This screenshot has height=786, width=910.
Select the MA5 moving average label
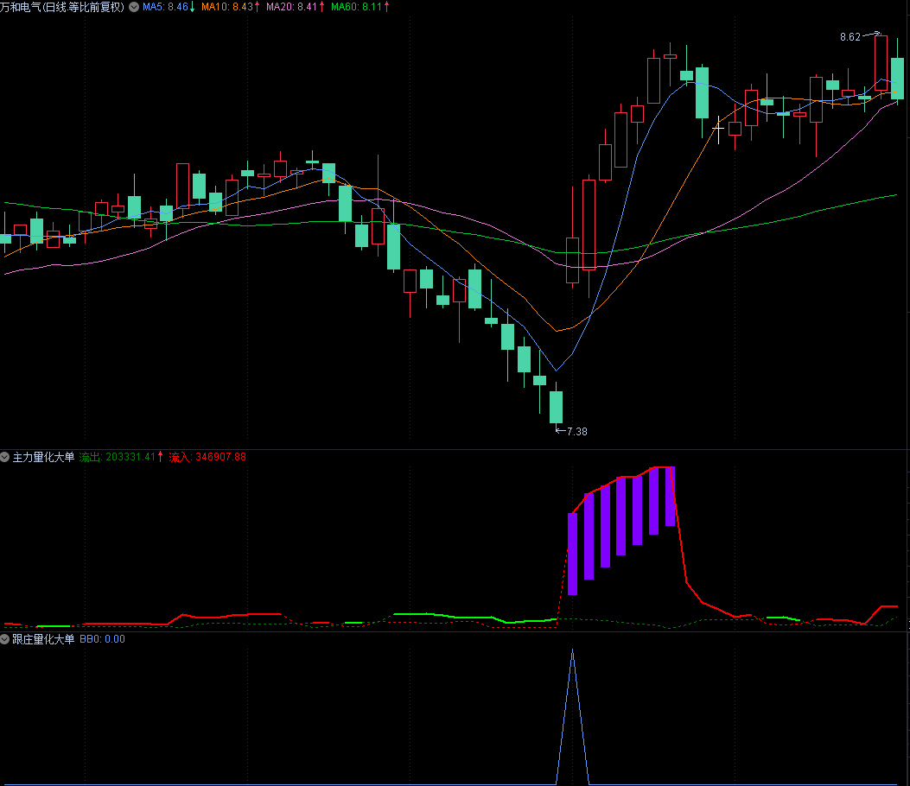tap(164, 7)
